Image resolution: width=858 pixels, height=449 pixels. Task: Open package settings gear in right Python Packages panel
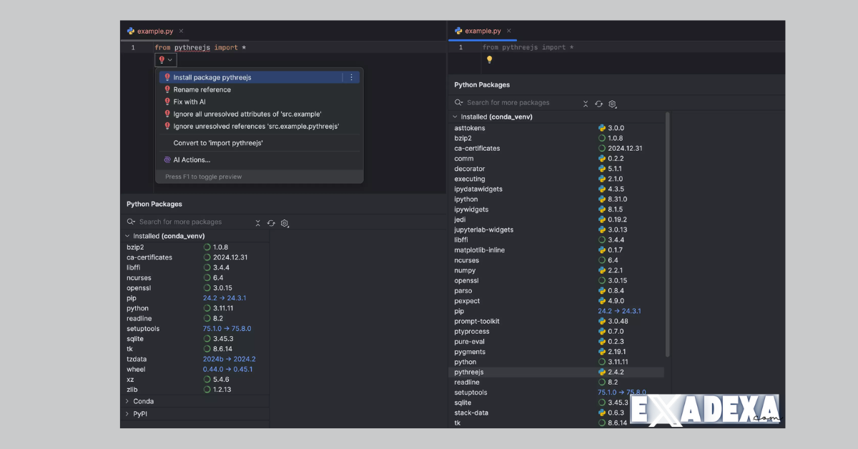click(613, 104)
